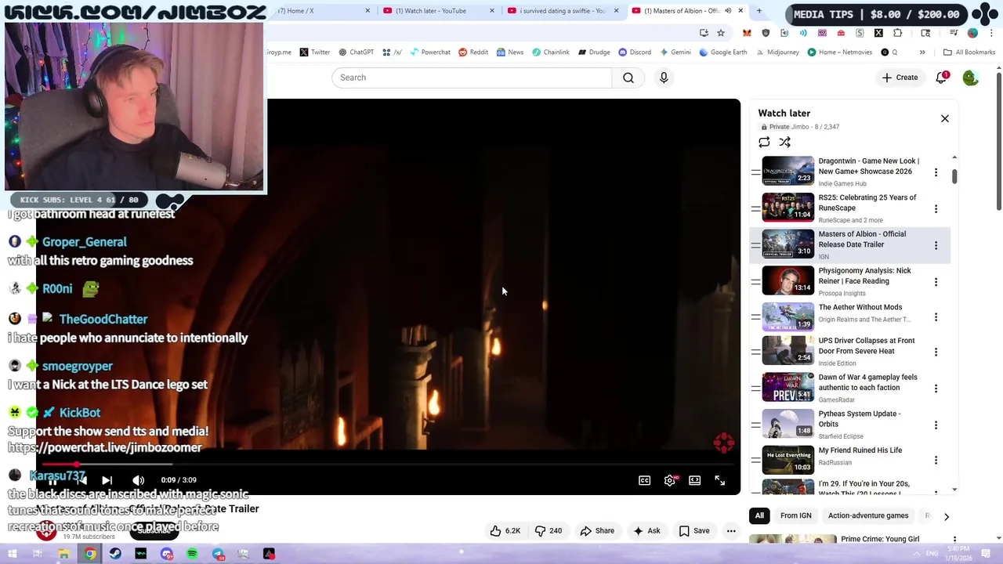The height and width of the screenshot is (564, 1003).
Task: Open the Midjourney bookmark
Action: pyautogui.click(x=777, y=52)
